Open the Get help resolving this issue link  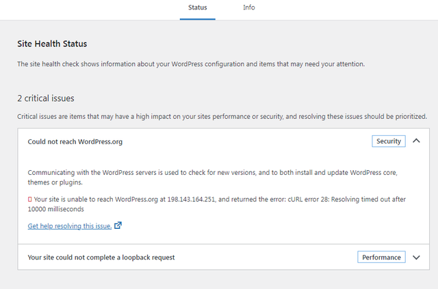click(70, 226)
